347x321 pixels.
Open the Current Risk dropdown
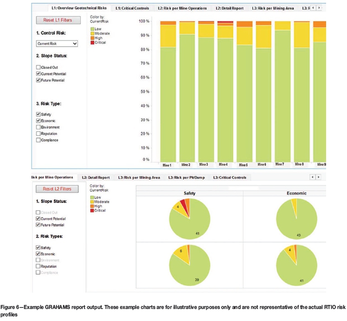57,43
